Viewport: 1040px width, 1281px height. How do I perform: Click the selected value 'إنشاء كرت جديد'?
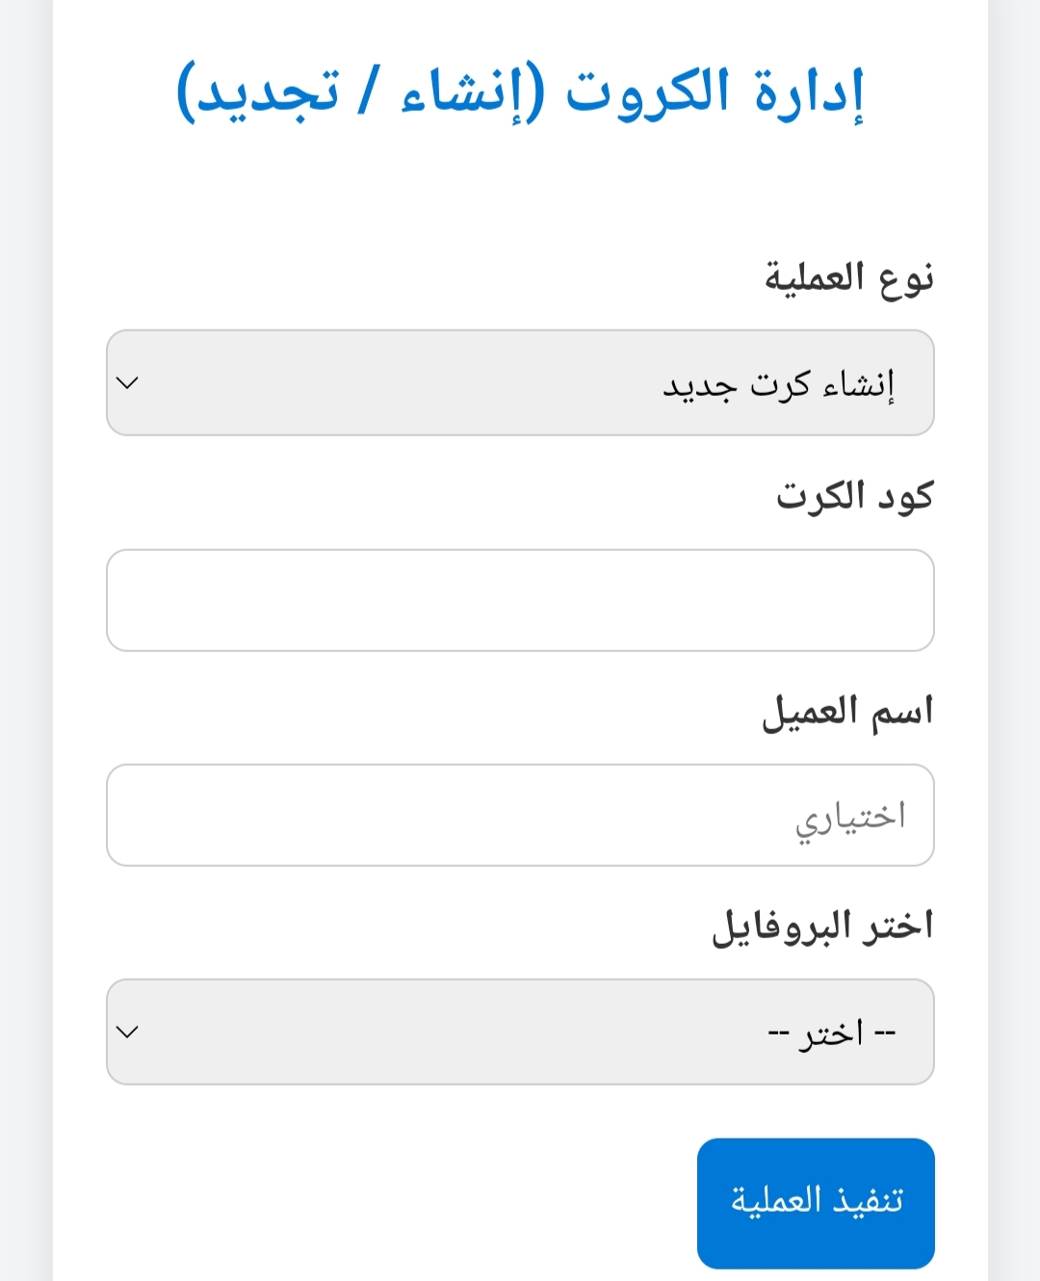click(778, 385)
